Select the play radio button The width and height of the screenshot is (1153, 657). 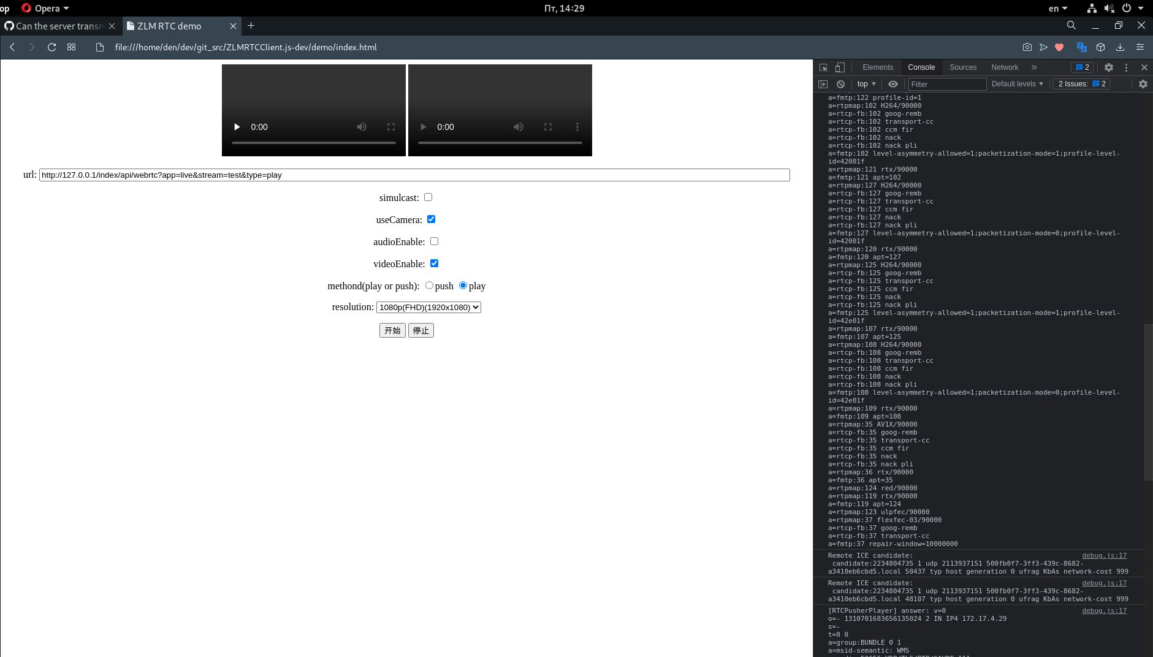point(463,286)
